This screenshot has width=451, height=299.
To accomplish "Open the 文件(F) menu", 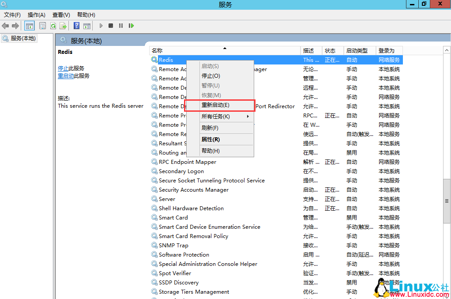I will [12, 15].
